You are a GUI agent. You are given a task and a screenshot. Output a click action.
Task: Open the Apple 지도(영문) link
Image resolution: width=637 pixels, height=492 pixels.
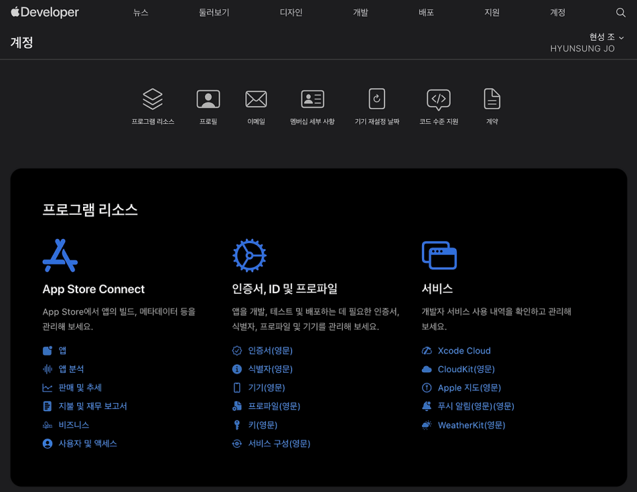470,388
